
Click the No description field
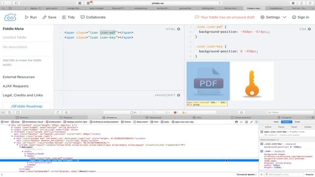pos(27,47)
